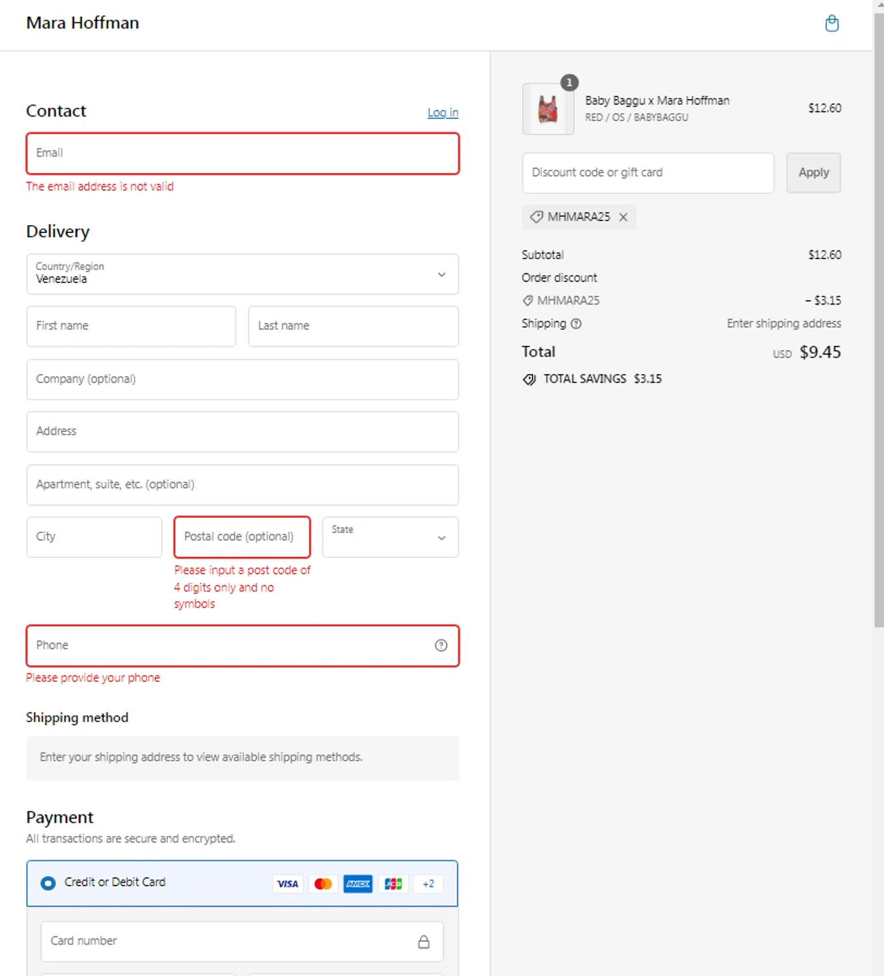This screenshot has width=884, height=976.
Task: Click the JCB card icon
Action: pos(393,884)
